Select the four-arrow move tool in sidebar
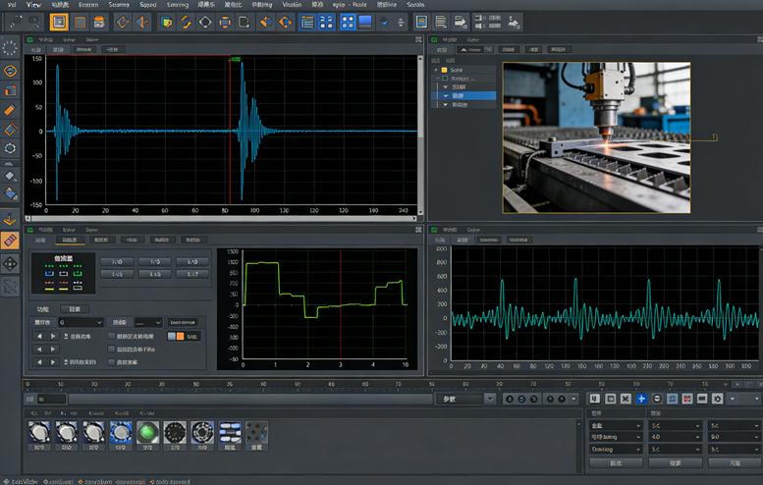763x485 pixels. 10,263
